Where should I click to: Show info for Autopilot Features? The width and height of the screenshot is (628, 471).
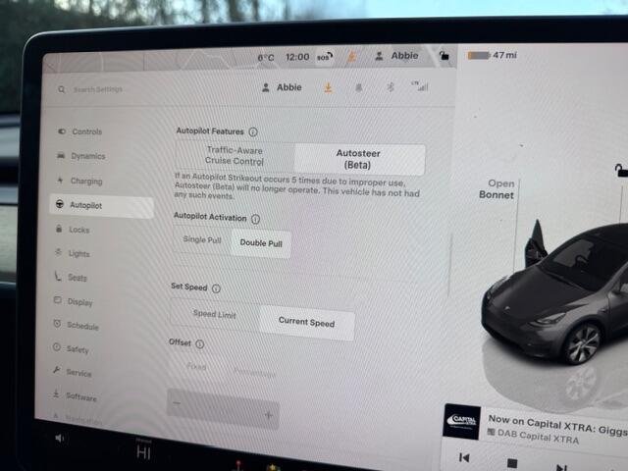click(253, 131)
